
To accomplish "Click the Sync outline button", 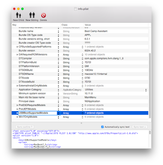I will pyautogui.click(x=25, y=127).
